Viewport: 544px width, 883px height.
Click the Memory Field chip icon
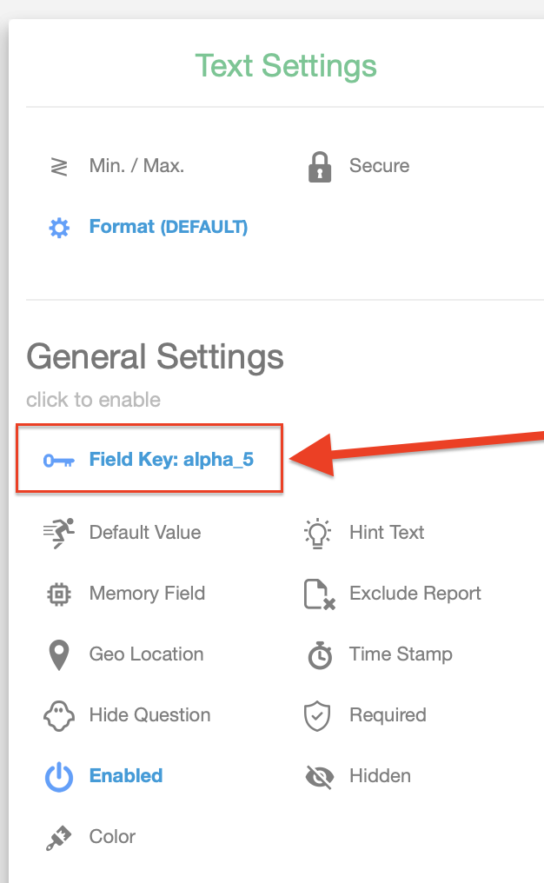[59, 594]
